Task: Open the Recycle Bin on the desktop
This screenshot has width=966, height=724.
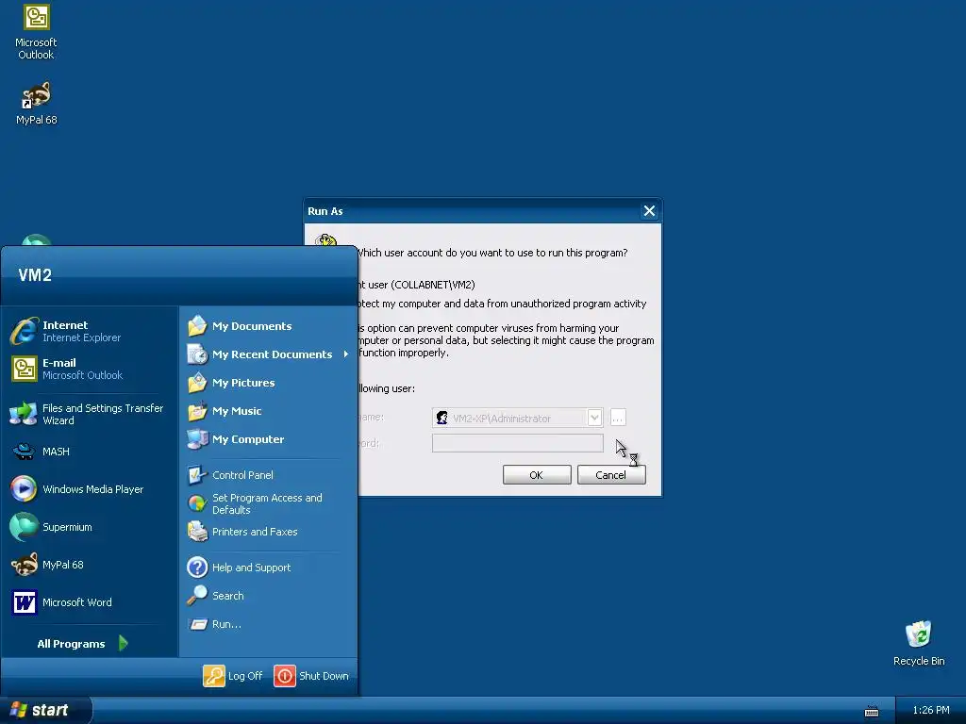Action: tap(919, 643)
